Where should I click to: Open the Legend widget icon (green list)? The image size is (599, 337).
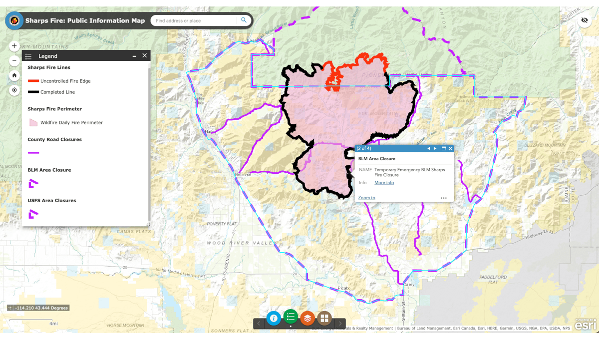click(291, 318)
